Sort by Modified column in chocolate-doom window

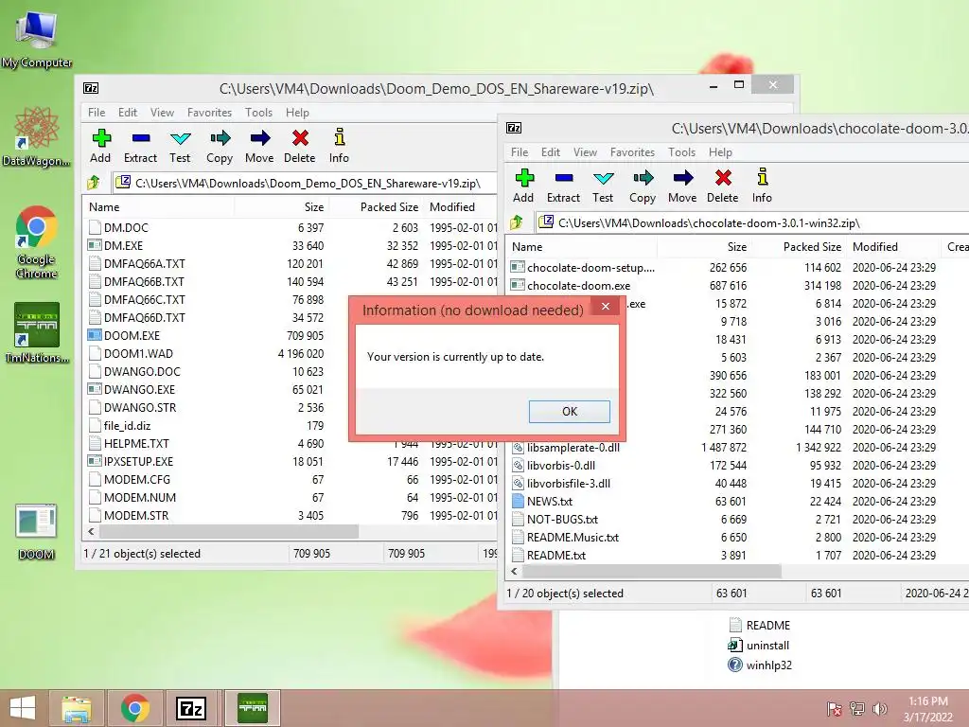point(893,247)
